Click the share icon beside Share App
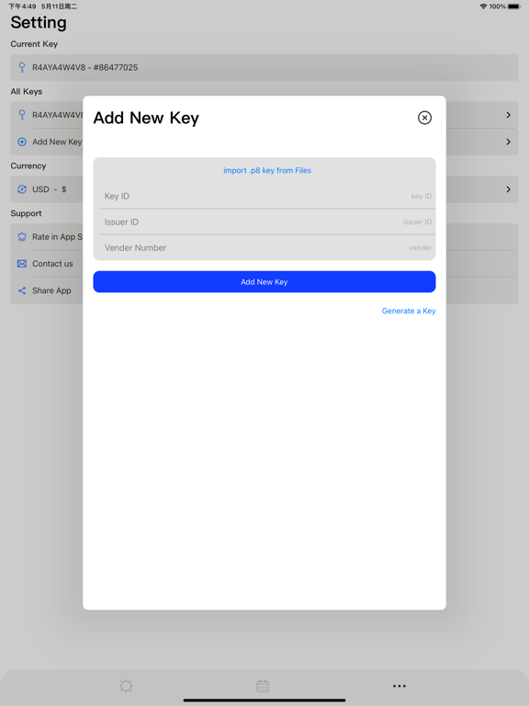Image resolution: width=529 pixels, height=706 pixels. [x=22, y=290]
